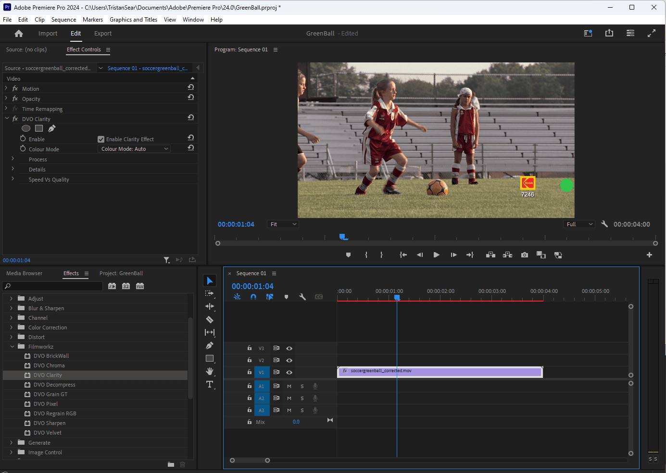The height and width of the screenshot is (473, 666).
Task: Open timeline settings with the wrench icon
Action: click(x=302, y=297)
